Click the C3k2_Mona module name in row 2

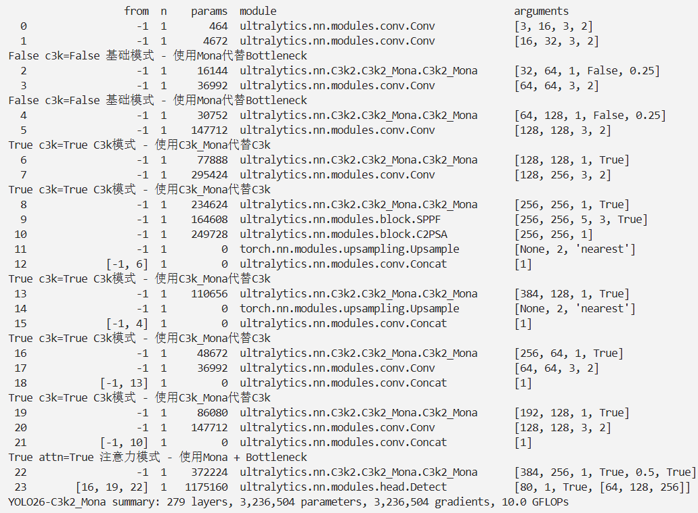[x=358, y=71]
